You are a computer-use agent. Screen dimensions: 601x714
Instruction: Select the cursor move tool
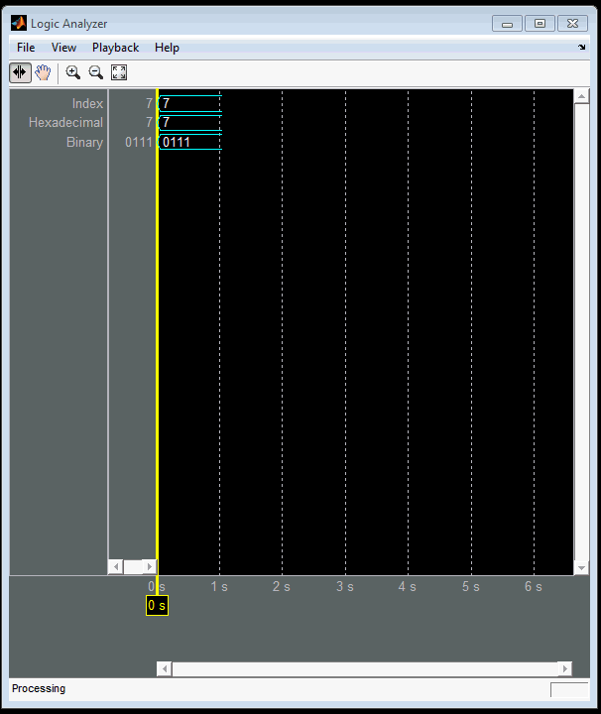click(x=20, y=72)
